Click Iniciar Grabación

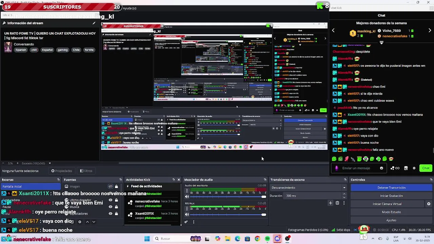pyautogui.click(x=391, y=196)
